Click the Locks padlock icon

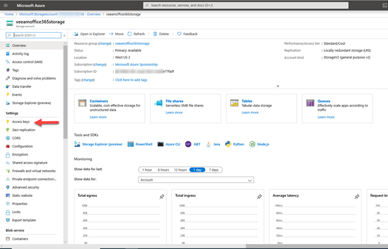tap(7, 212)
